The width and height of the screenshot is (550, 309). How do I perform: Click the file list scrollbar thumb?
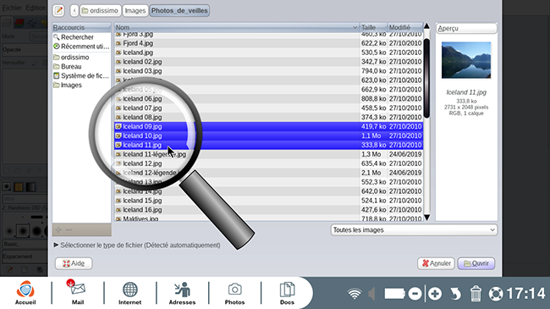(x=426, y=78)
